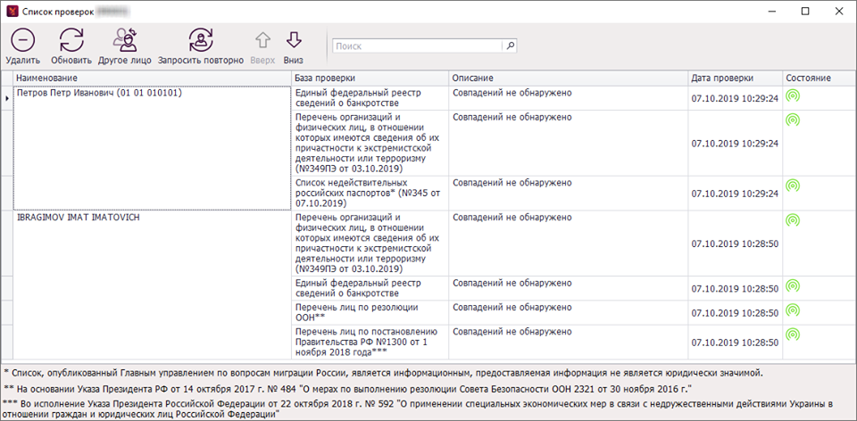The image size is (857, 421).
Task: Click Перечень лиц по постановлению Правительства cell
Action: click(370, 342)
